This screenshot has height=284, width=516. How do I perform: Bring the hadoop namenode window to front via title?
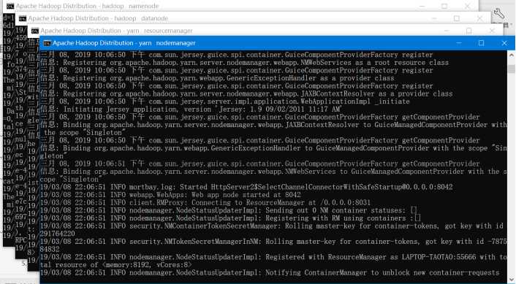click(87, 7)
